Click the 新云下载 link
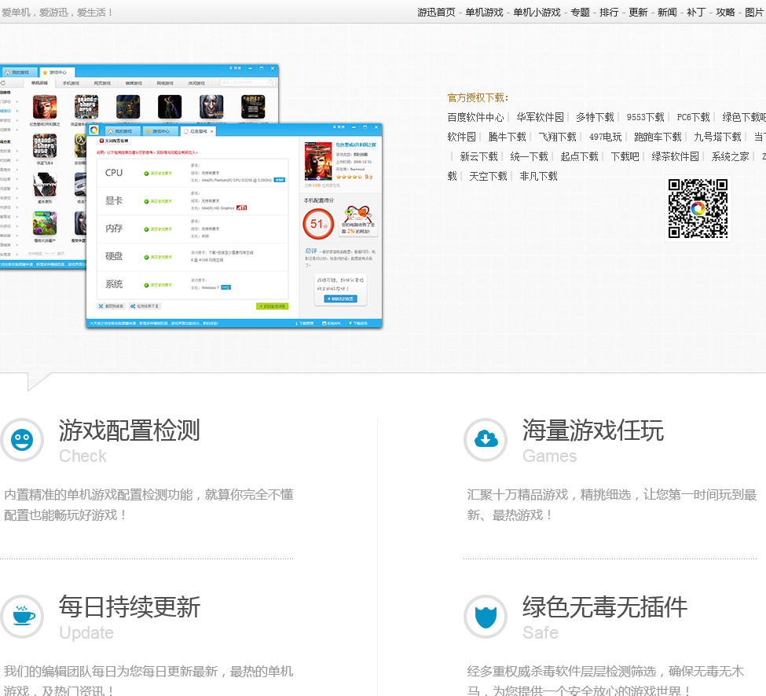The width and height of the screenshot is (766, 696). 478,156
